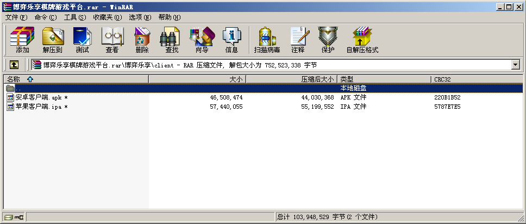The image size is (526, 224).
Task: Select the 安卓客户端.apk file
Action: pyautogui.click(x=38, y=97)
